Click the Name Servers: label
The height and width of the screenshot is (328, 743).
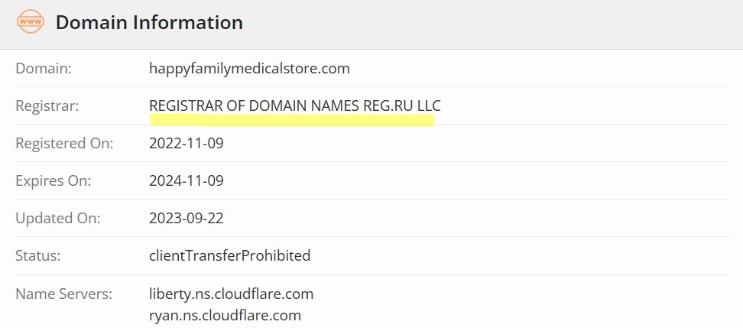[x=64, y=294]
